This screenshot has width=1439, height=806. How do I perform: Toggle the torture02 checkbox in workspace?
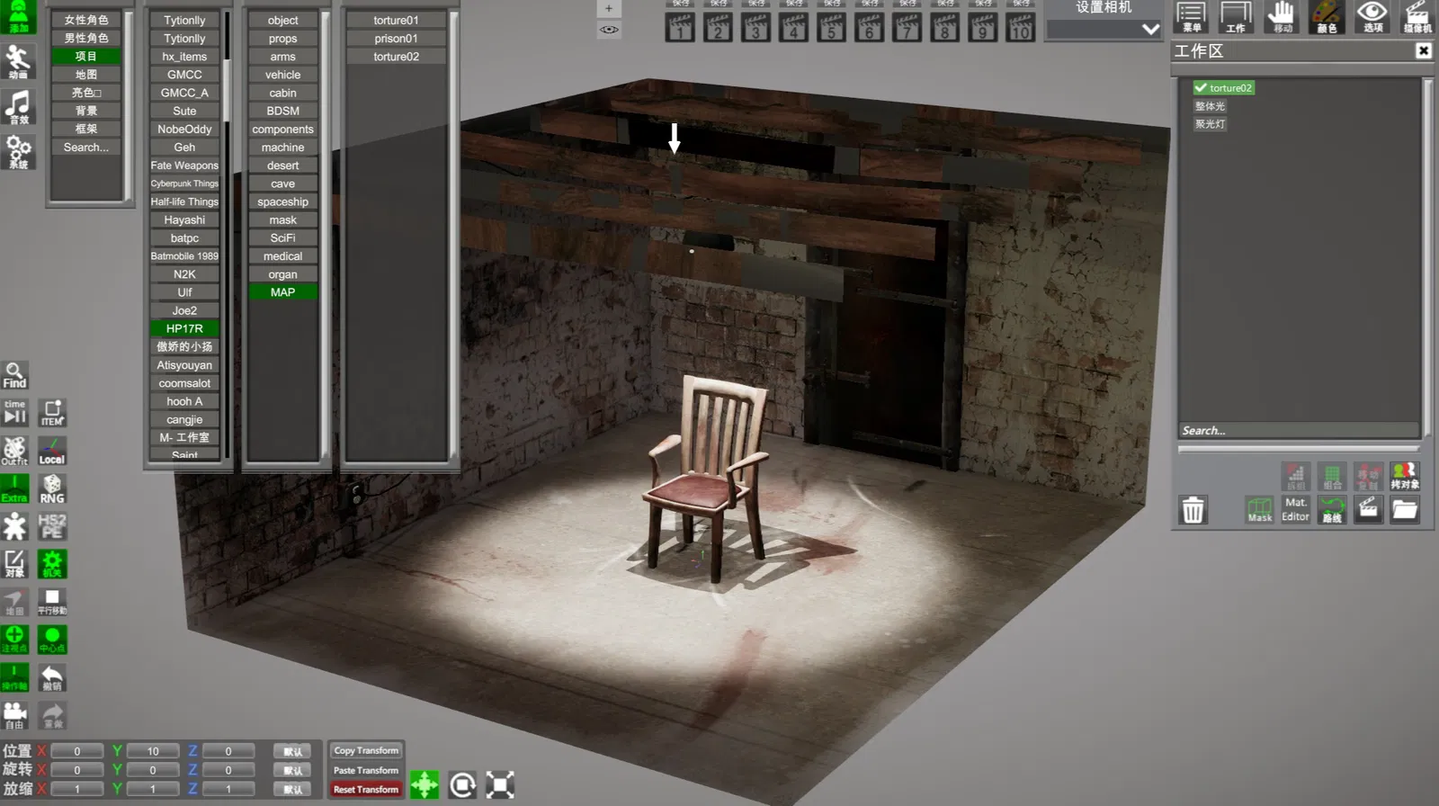(1201, 88)
